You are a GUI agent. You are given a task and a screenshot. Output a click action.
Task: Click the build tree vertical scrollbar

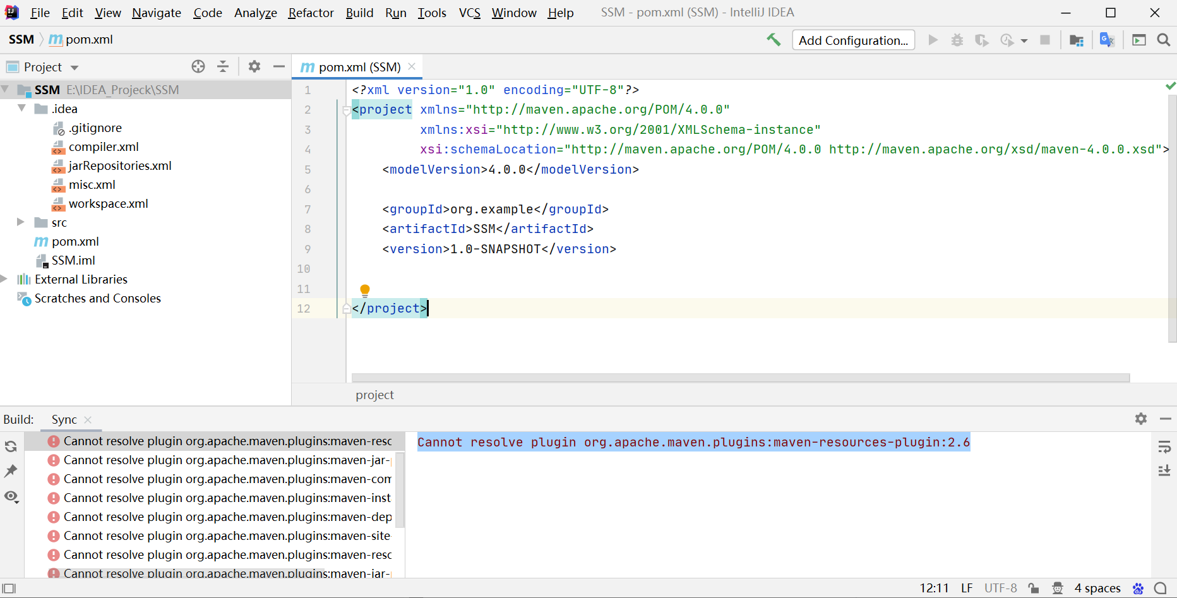(x=400, y=489)
